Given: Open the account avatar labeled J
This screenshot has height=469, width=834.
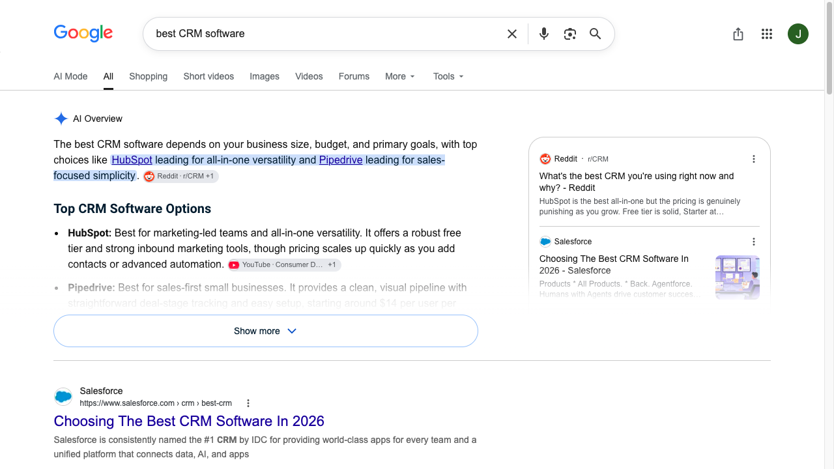Looking at the screenshot, I should (798, 34).
